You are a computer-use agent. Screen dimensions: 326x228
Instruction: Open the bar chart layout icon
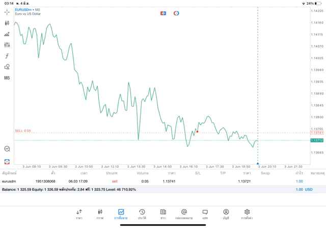[7, 34]
